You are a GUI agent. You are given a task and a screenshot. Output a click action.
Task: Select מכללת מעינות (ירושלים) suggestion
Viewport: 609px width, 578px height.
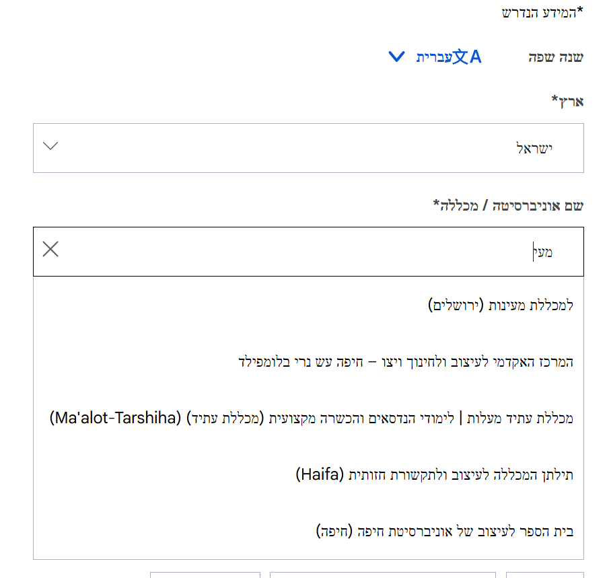point(501,305)
